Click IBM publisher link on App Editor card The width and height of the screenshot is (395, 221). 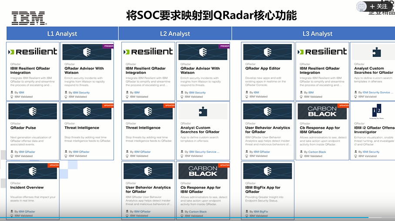click(x=256, y=92)
